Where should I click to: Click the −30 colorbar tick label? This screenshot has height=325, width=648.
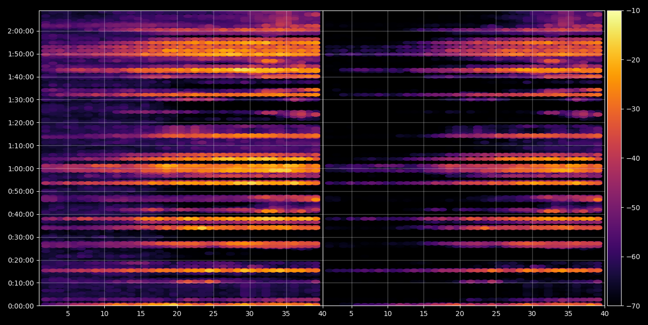[633, 109]
